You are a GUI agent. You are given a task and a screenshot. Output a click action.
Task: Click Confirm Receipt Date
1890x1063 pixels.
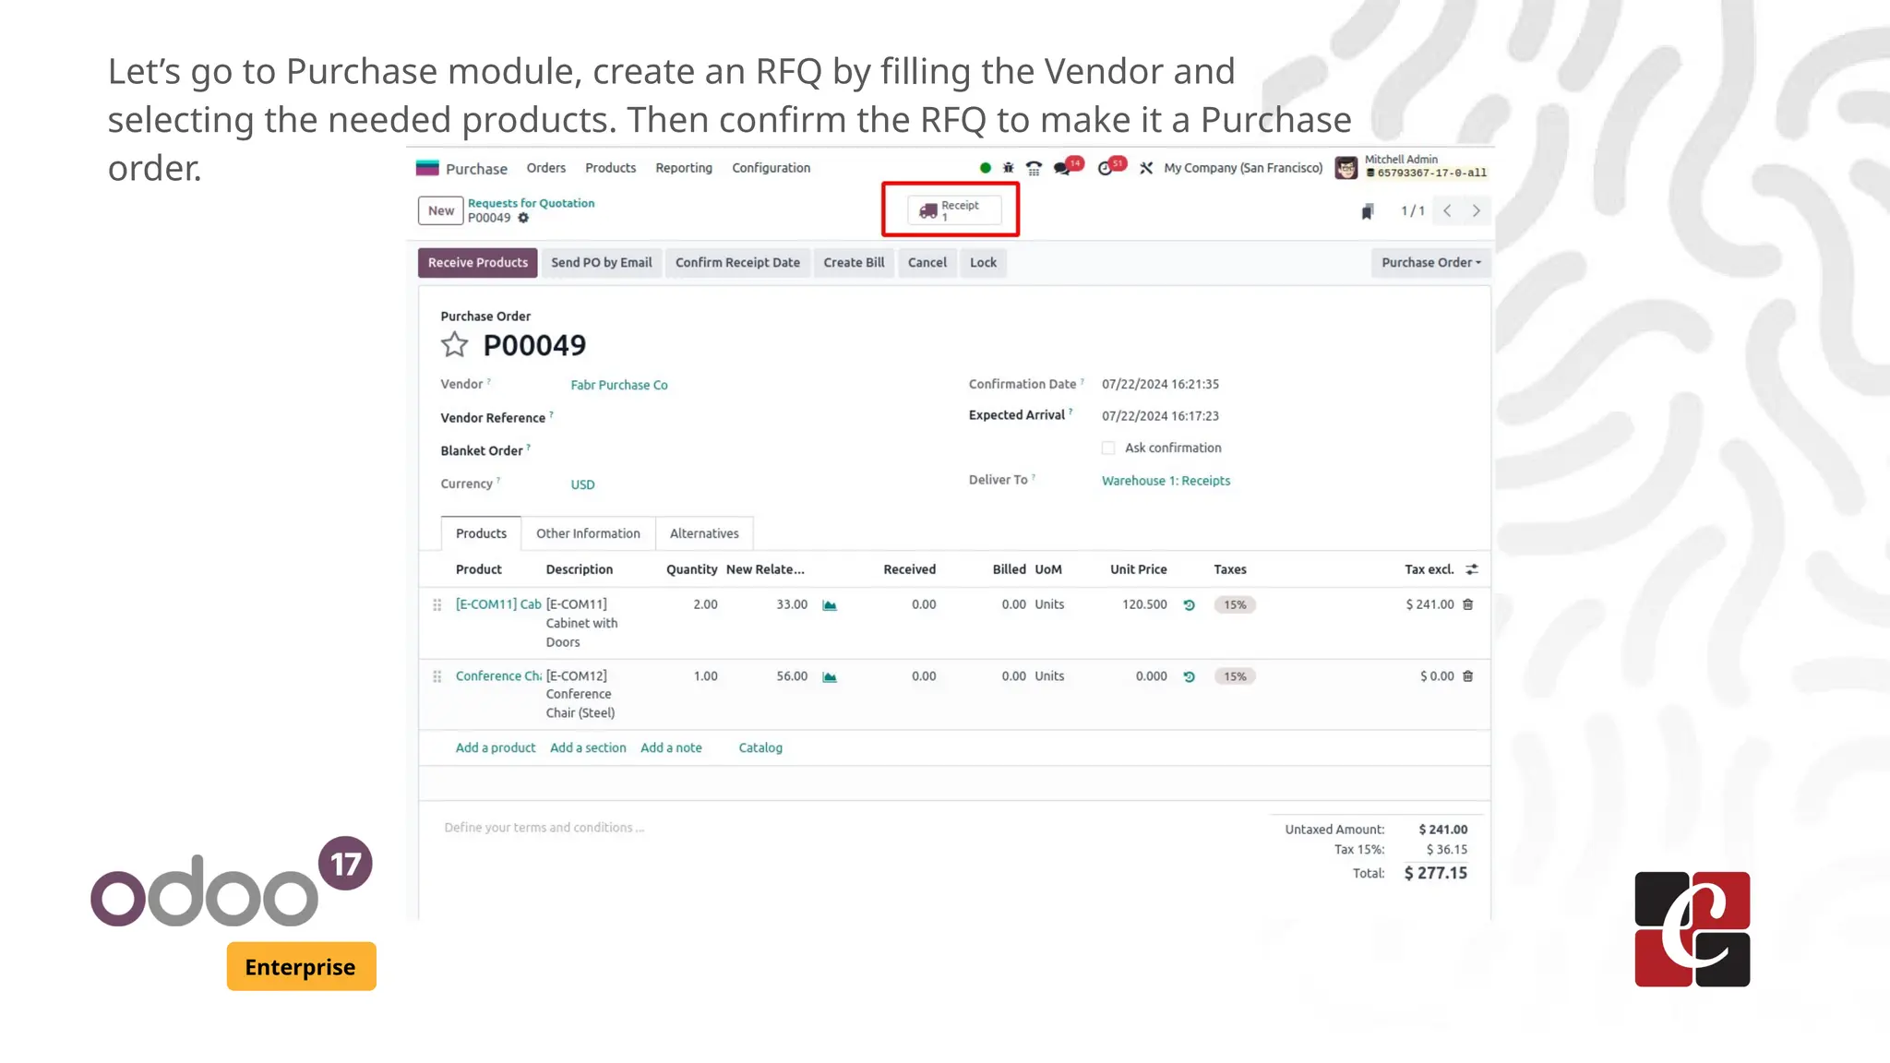tap(737, 263)
